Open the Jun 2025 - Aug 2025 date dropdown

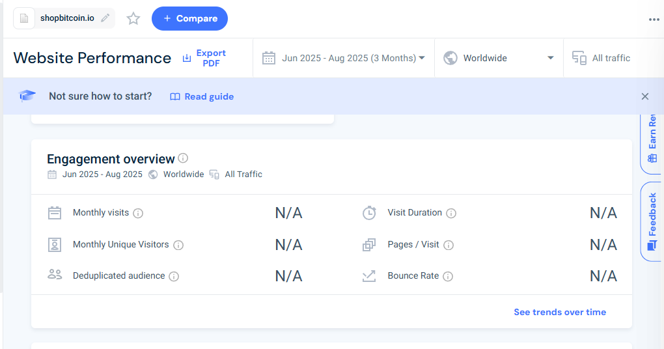[344, 58]
